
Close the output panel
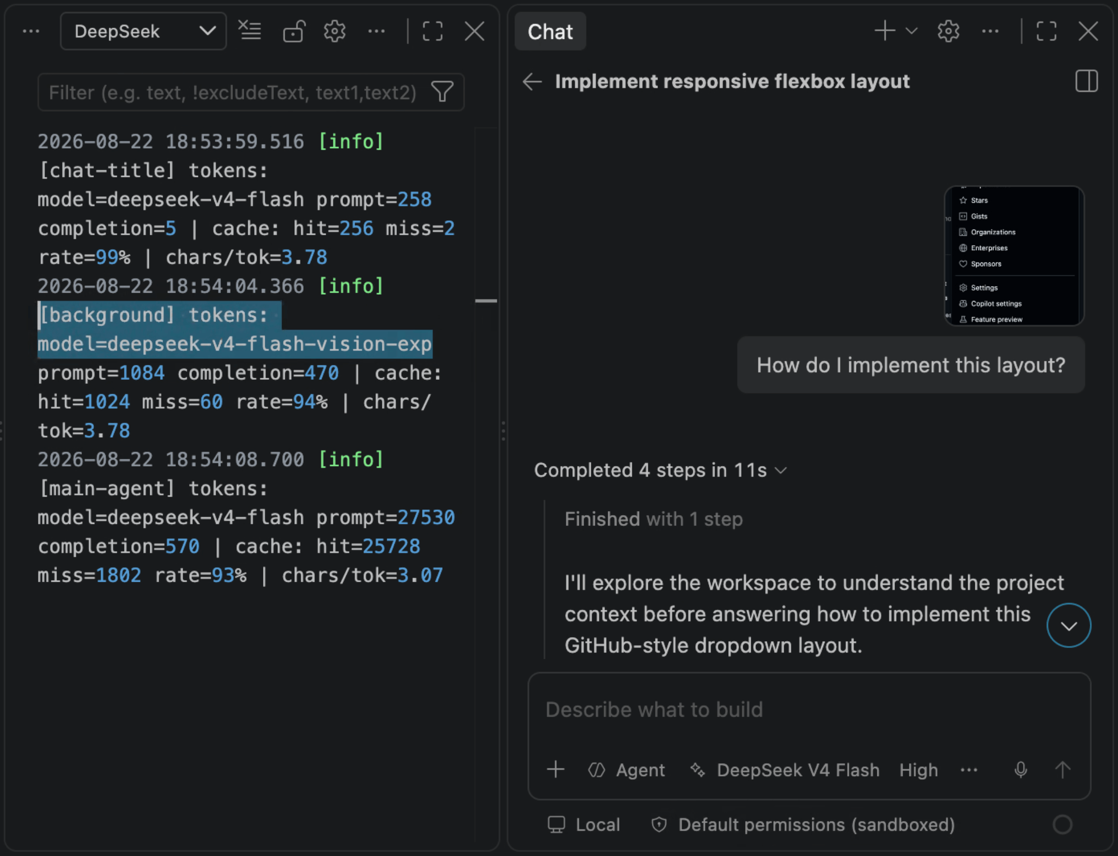point(474,31)
